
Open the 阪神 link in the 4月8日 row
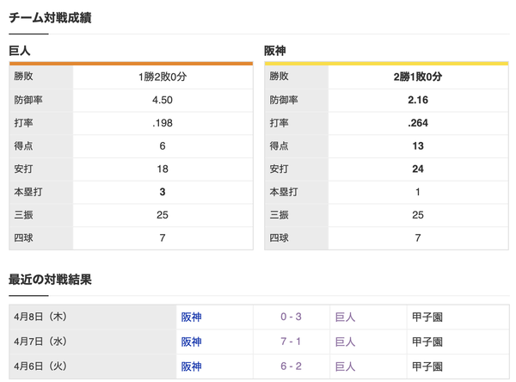point(191,317)
